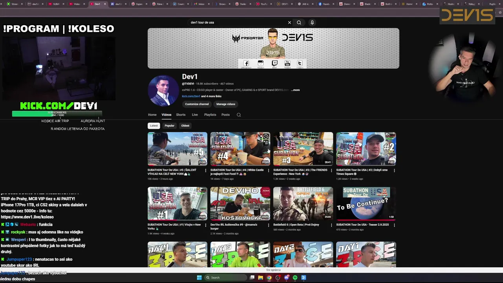The width and height of the screenshot is (503, 283).
Task: Open the Windows Start menu
Action: (x=199, y=277)
